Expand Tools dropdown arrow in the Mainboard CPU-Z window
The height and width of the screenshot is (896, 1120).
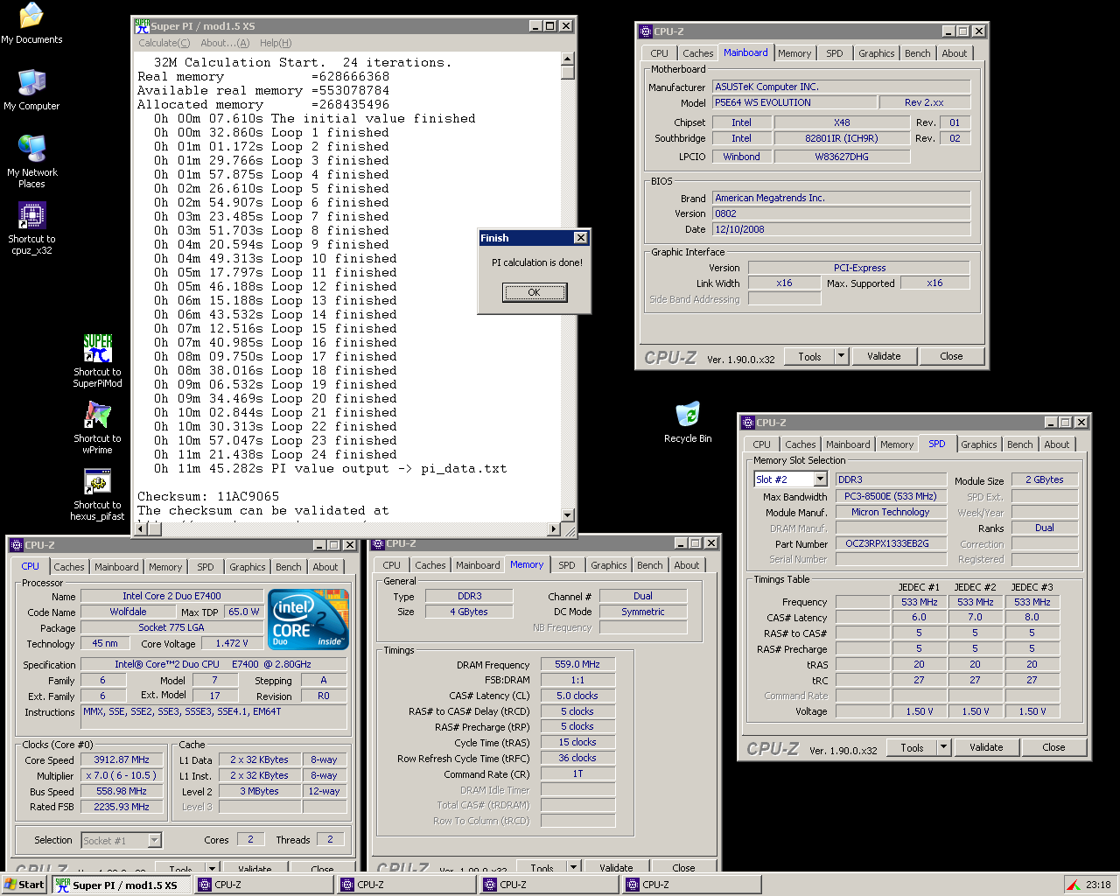[842, 356]
